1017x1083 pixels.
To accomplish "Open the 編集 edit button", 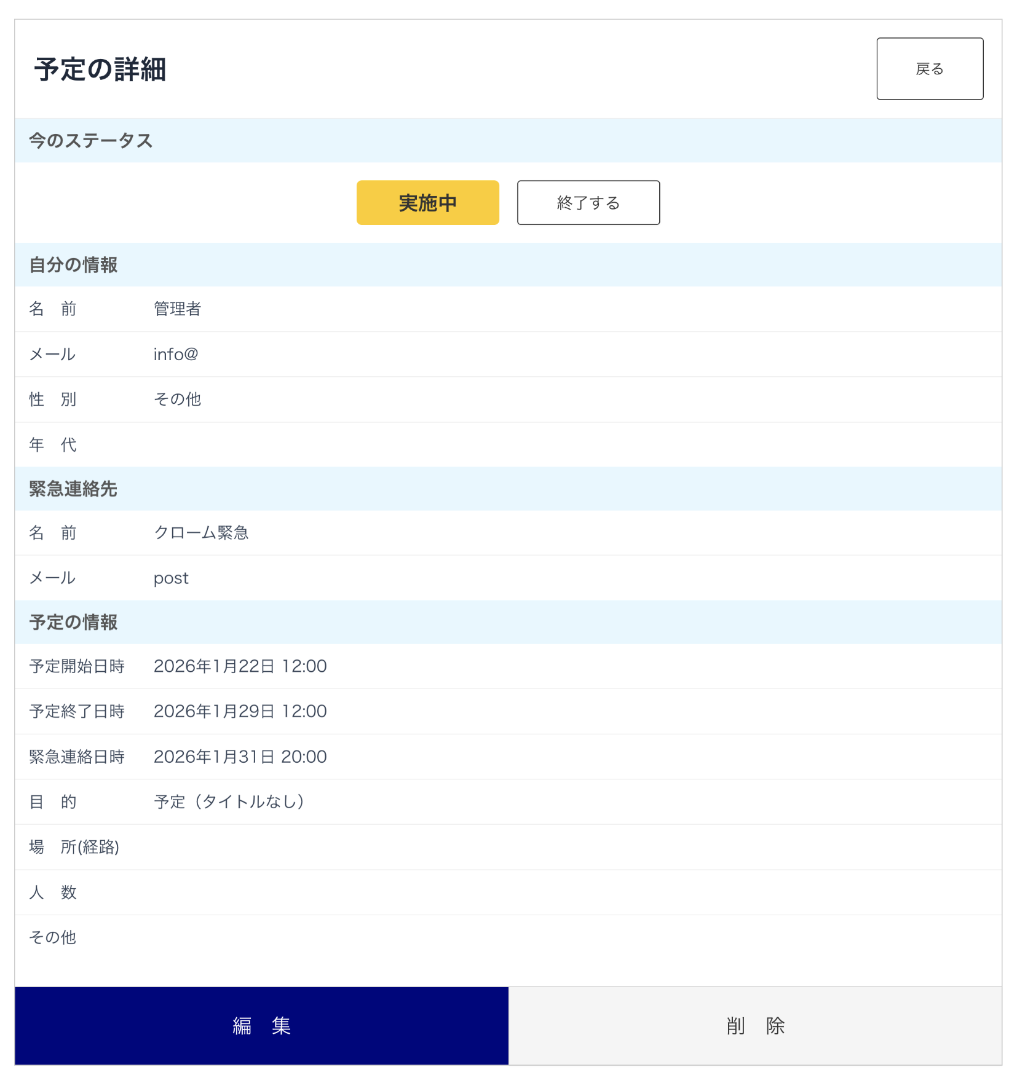I will point(261,1025).
